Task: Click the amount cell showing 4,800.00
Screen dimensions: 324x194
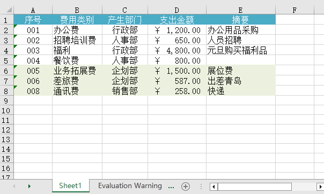Action: click(177, 50)
